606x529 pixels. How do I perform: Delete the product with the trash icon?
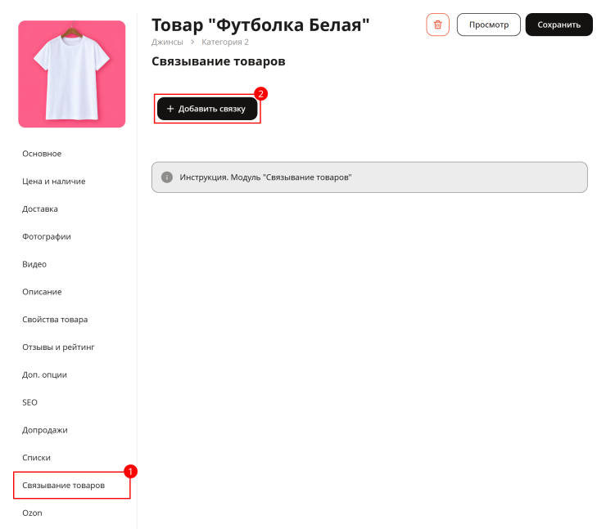(x=437, y=25)
